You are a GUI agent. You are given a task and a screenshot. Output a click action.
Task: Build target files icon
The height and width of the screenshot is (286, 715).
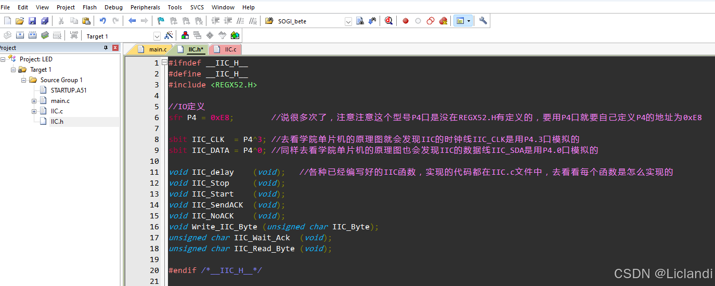(20, 35)
